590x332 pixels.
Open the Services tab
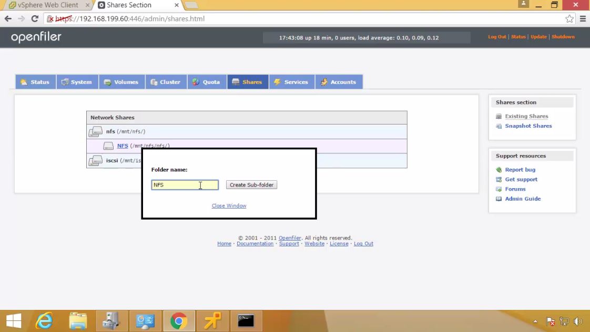[x=292, y=82]
